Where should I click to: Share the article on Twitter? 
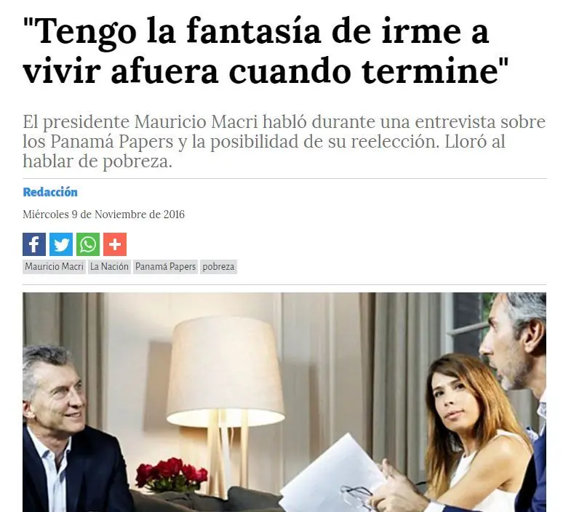coord(61,244)
